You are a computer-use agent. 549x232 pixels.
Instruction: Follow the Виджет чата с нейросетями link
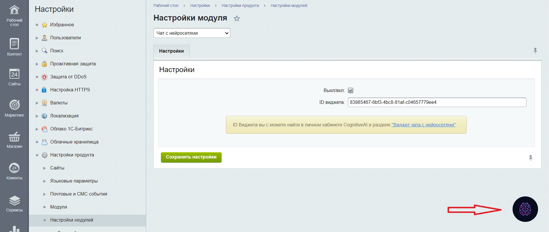[x=423, y=125]
